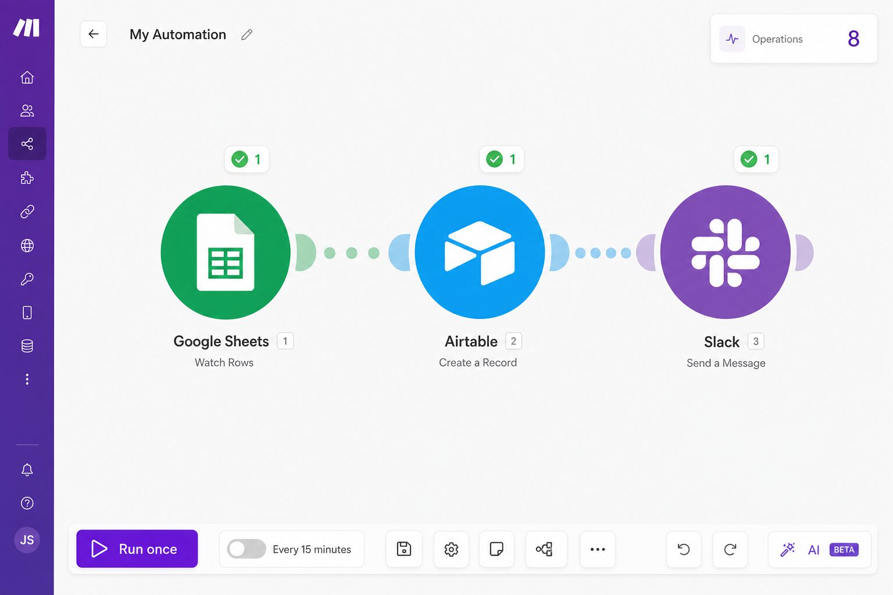View the Google Sheets success bubble

(247, 159)
